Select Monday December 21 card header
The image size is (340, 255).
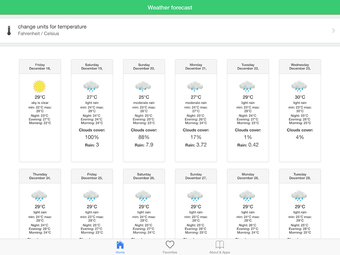[x=196, y=67]
